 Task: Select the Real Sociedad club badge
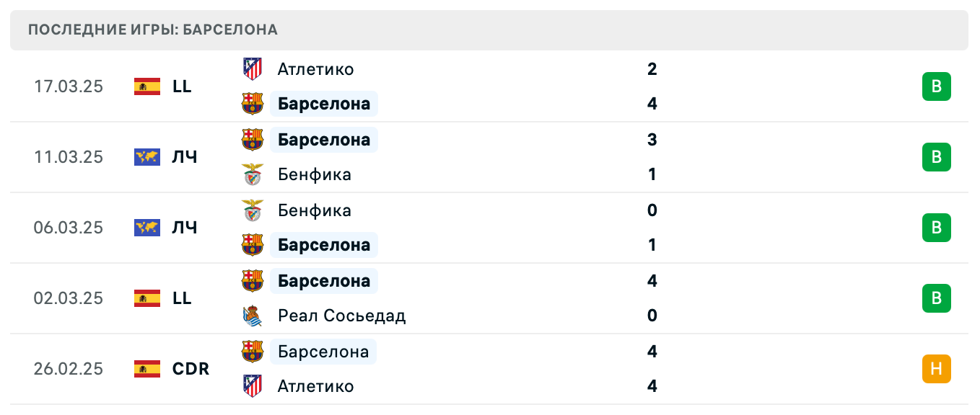253,316
